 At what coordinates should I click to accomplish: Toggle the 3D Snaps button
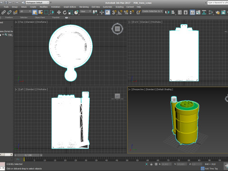tap(114, 12)
